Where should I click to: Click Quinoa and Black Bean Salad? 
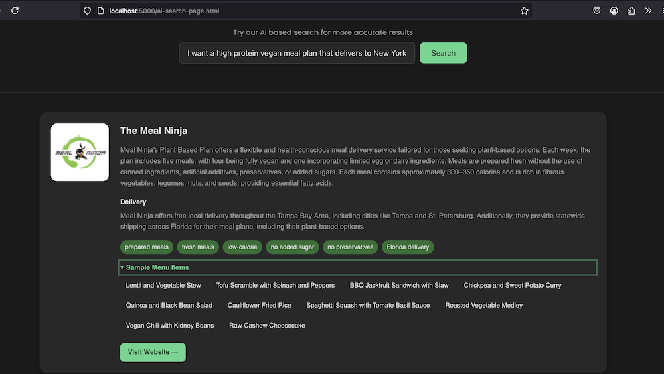point(169,306)
